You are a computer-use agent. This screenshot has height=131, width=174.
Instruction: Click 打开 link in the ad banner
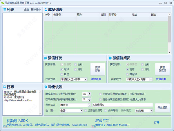point(157,123)
